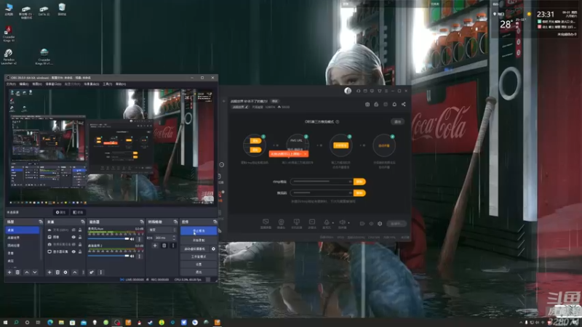Open user avatar in streaming app title bar
The width and height of the screenshot is (582, 327).
348,91
